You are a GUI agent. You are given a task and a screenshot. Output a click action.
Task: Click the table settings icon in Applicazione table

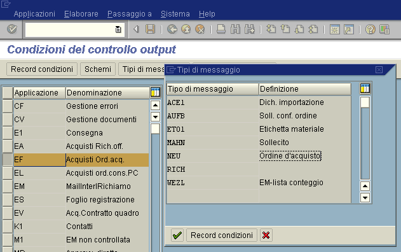155,92
